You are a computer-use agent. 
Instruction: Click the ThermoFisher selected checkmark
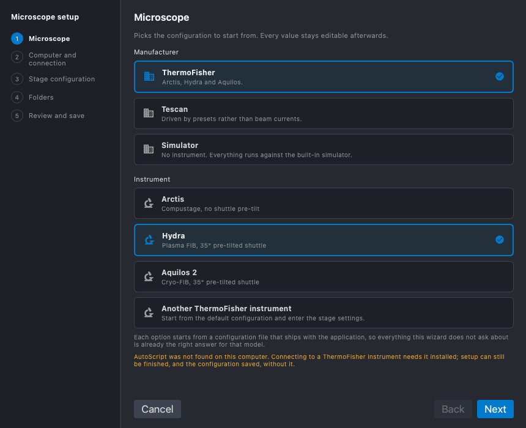point(500,76)
